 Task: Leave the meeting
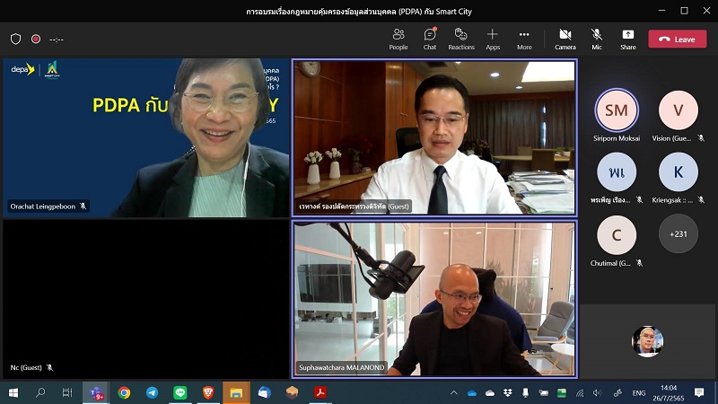point(677,40)
